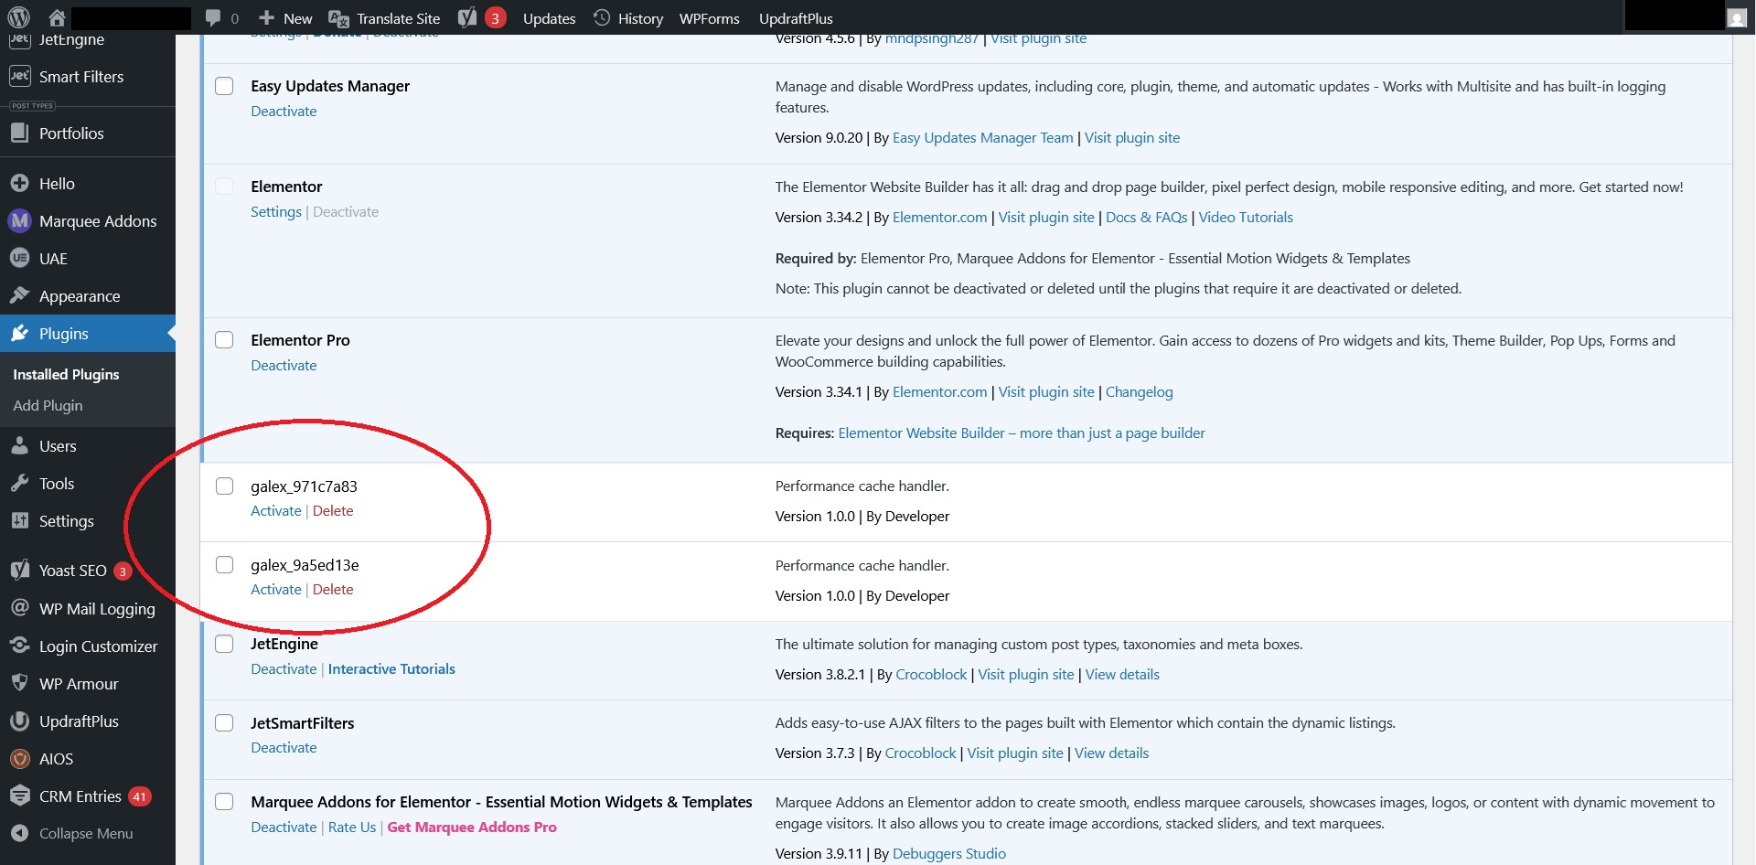Open the WordPress logo menu
The width and height of the screenshot is (1756, 865).
[18, 17]
